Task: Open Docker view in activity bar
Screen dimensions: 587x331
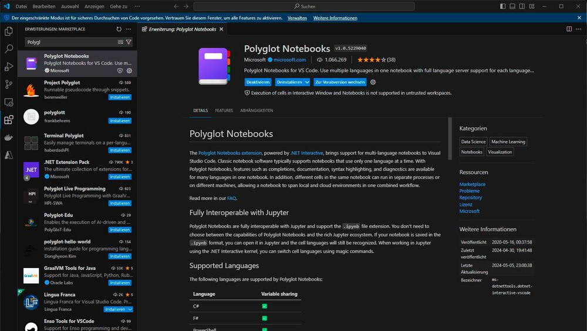Action: coord(9,137)
